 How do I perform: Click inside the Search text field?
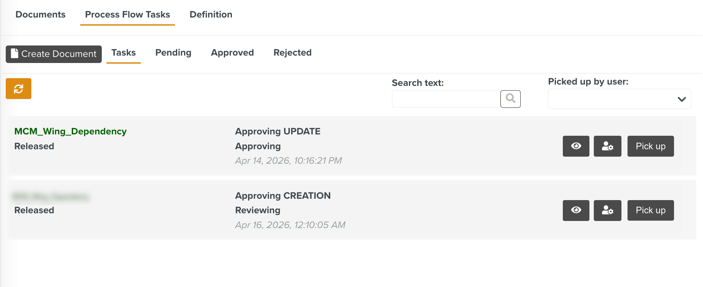coord(445,99)
